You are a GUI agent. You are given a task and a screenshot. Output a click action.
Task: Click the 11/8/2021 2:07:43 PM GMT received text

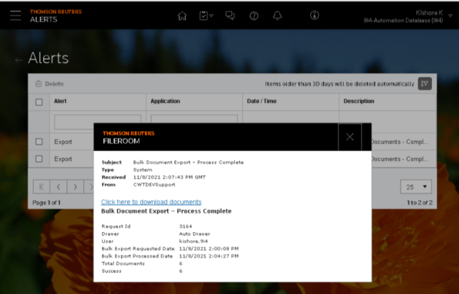(170, 178)
